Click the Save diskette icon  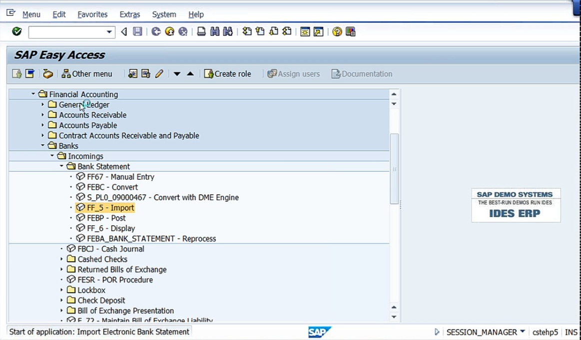(137, 31)
